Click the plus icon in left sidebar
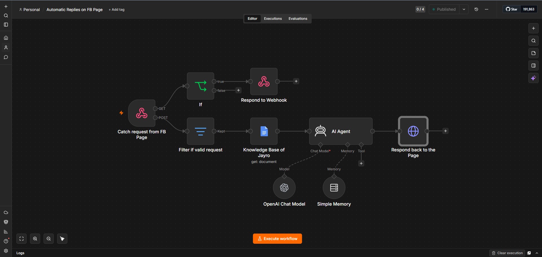Viewport: 542px width, 257px height. [6, 6]
